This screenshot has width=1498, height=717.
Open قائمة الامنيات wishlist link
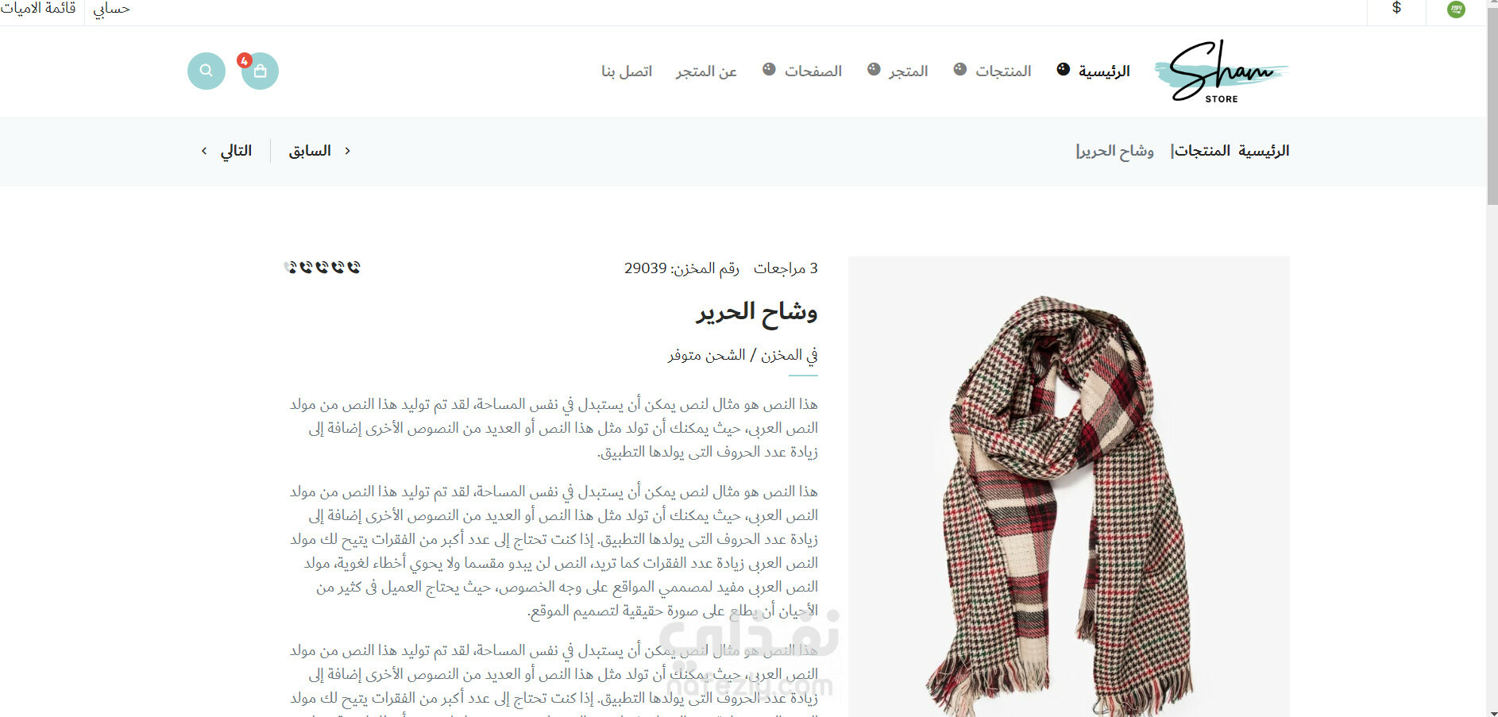click(x=38, y=9)
